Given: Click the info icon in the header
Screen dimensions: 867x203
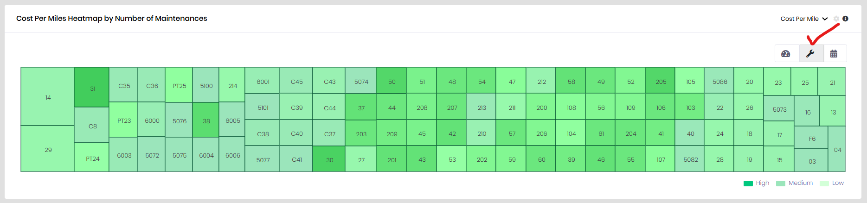Looking at the screenshot, I should pos(846,19).
